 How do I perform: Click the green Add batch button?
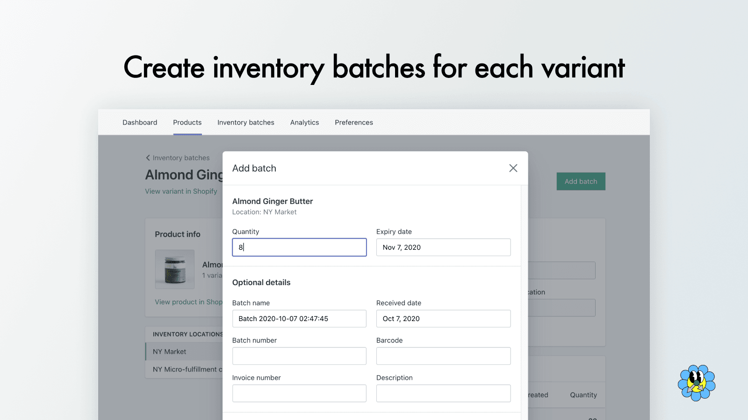[581, 182]
